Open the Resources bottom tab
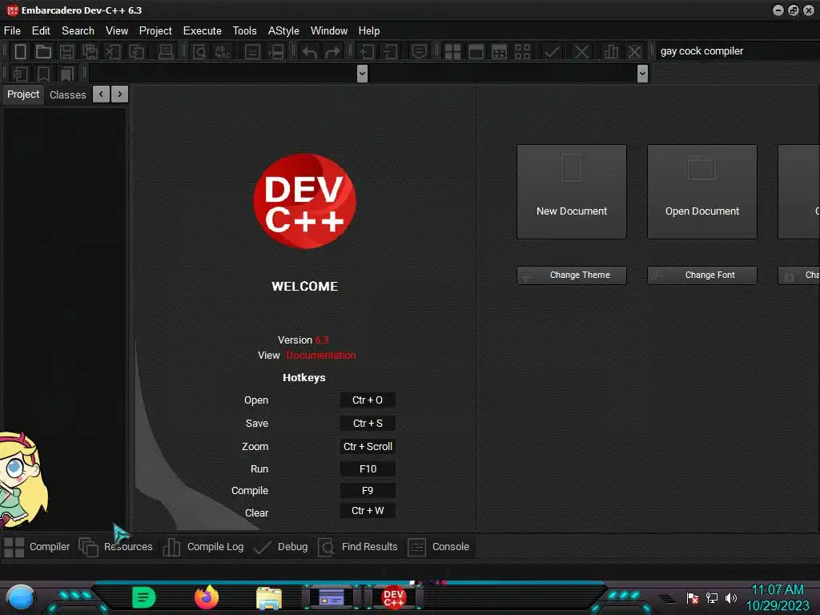The height and width of the screenshot is (615, 820). 116,547
